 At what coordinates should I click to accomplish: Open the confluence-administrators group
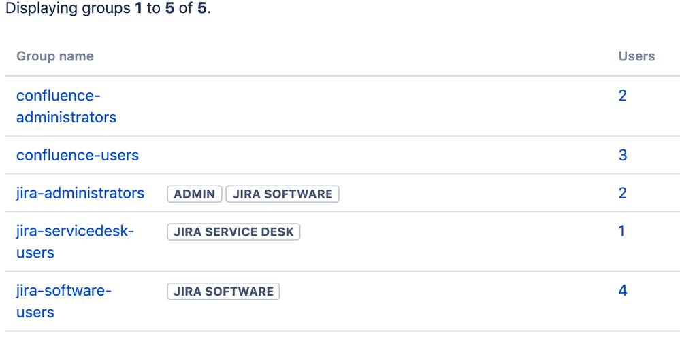(66, 106)
